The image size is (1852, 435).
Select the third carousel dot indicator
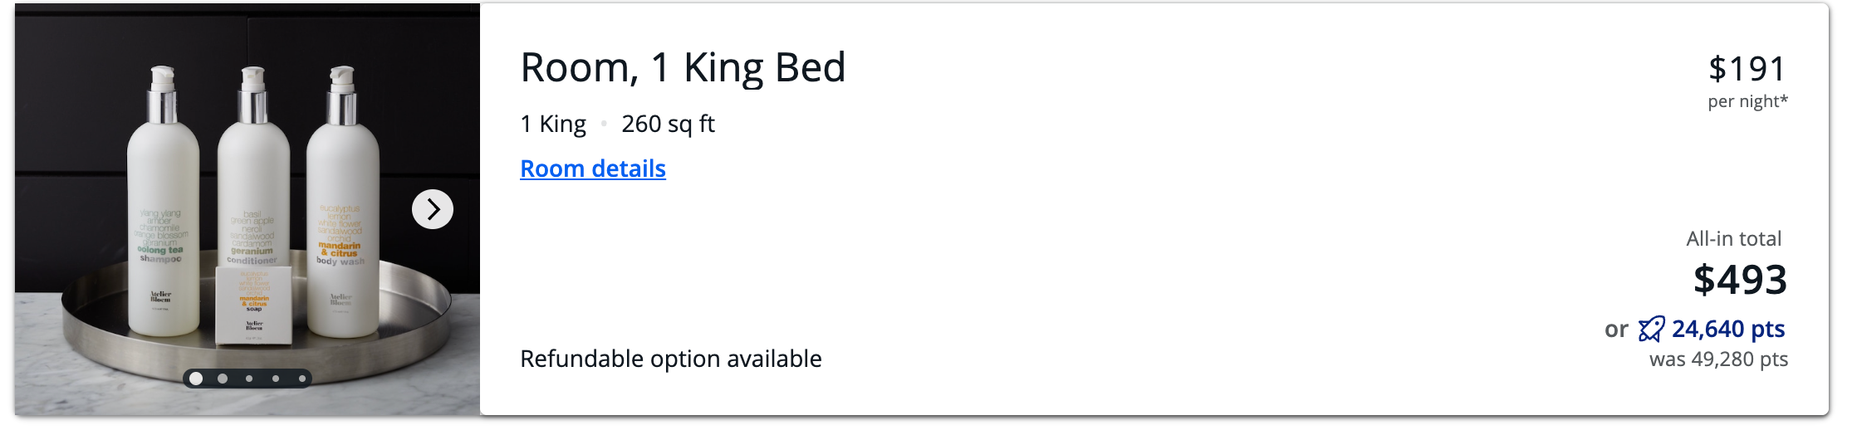point(249,379)
